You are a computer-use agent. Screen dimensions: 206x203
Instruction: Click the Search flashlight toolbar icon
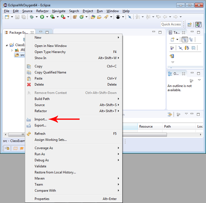pos(106,17)
